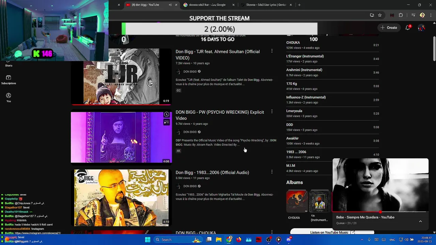Viewport: 436px width, 245px height.
Task: Click DON BIGG channel avatar under 1983...2006
Action: pos(178,186)
